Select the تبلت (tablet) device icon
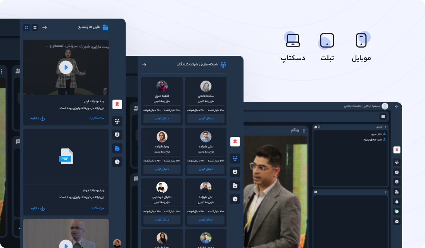Viewport: 425px width, 248px height. (x=327, y=40)
